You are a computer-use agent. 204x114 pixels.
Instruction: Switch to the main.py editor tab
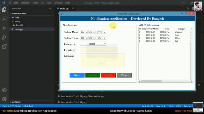64,9
